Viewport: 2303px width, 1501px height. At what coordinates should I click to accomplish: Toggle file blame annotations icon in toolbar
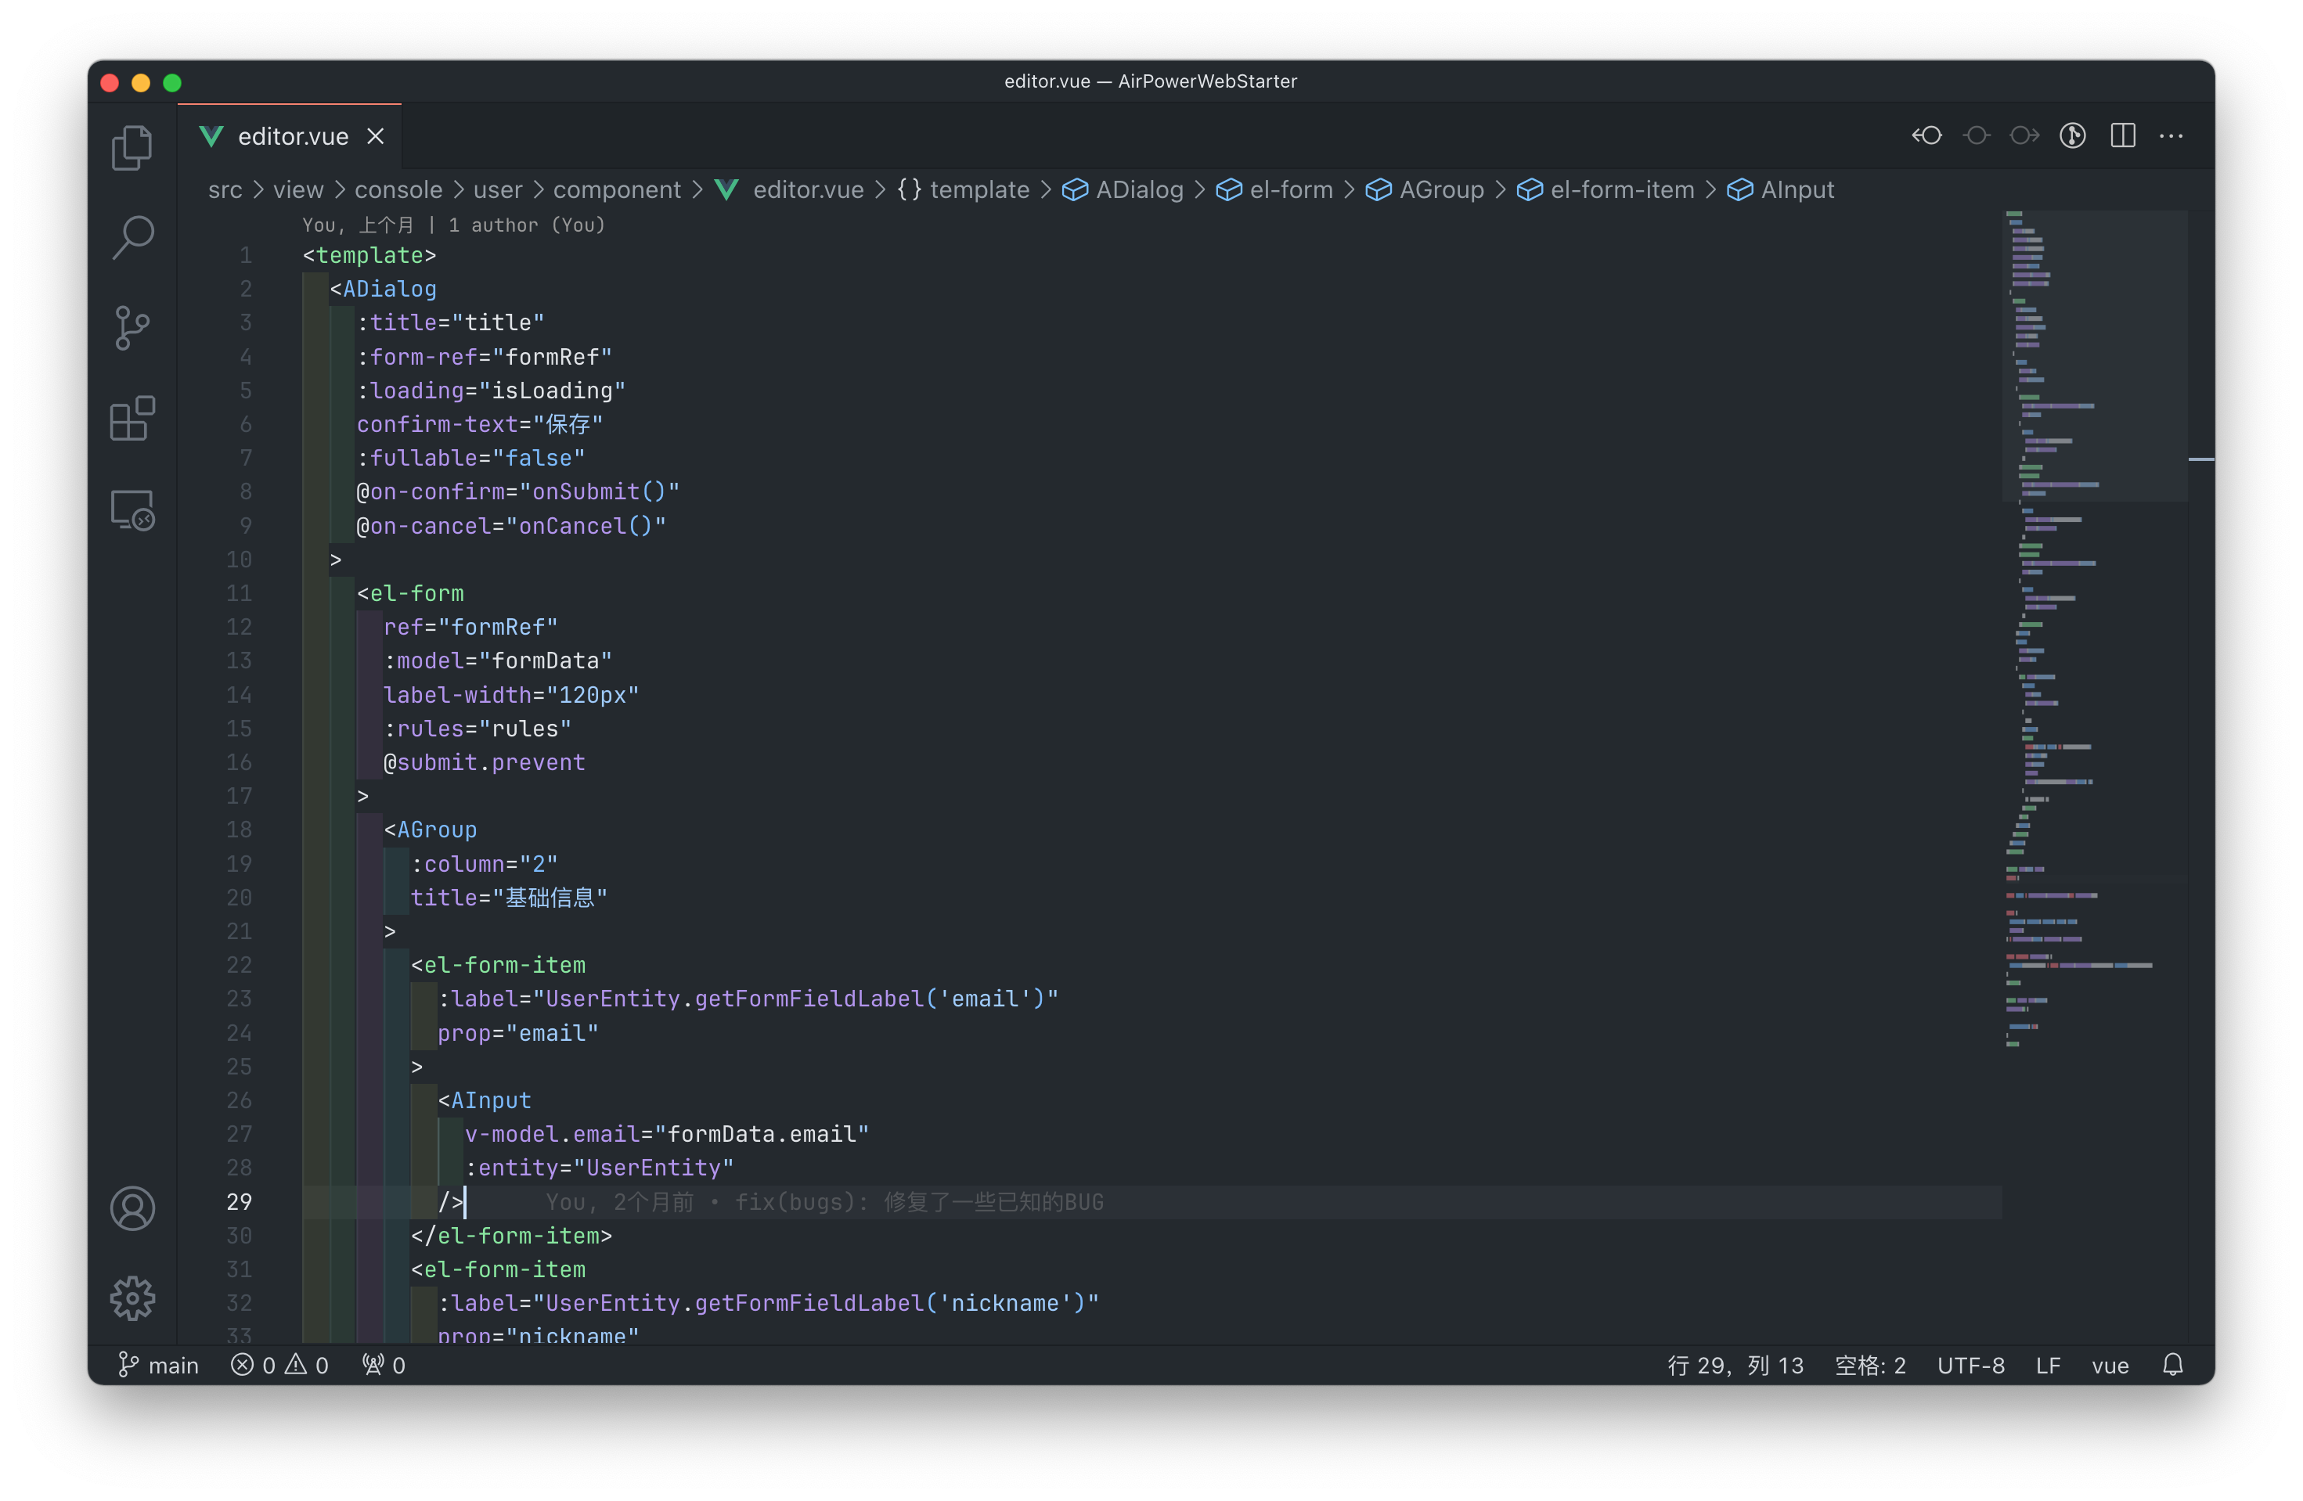pyautogui.click(x=2072, y=135)
